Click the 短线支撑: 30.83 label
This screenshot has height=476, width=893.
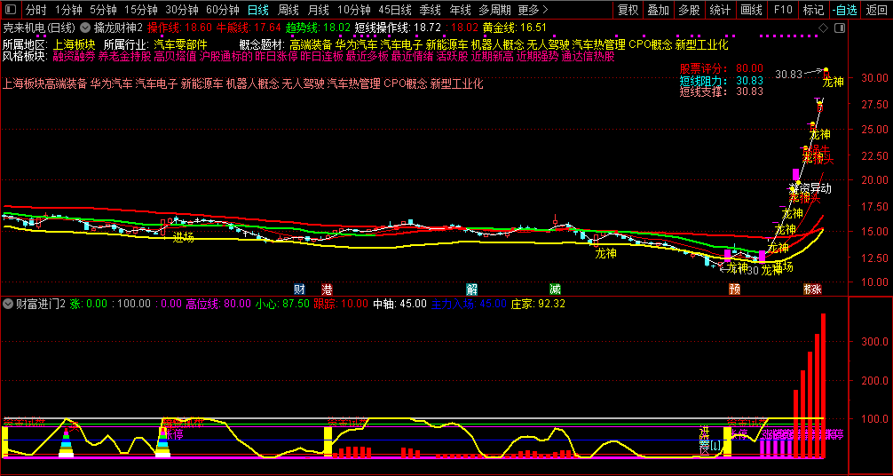(721, 91)
